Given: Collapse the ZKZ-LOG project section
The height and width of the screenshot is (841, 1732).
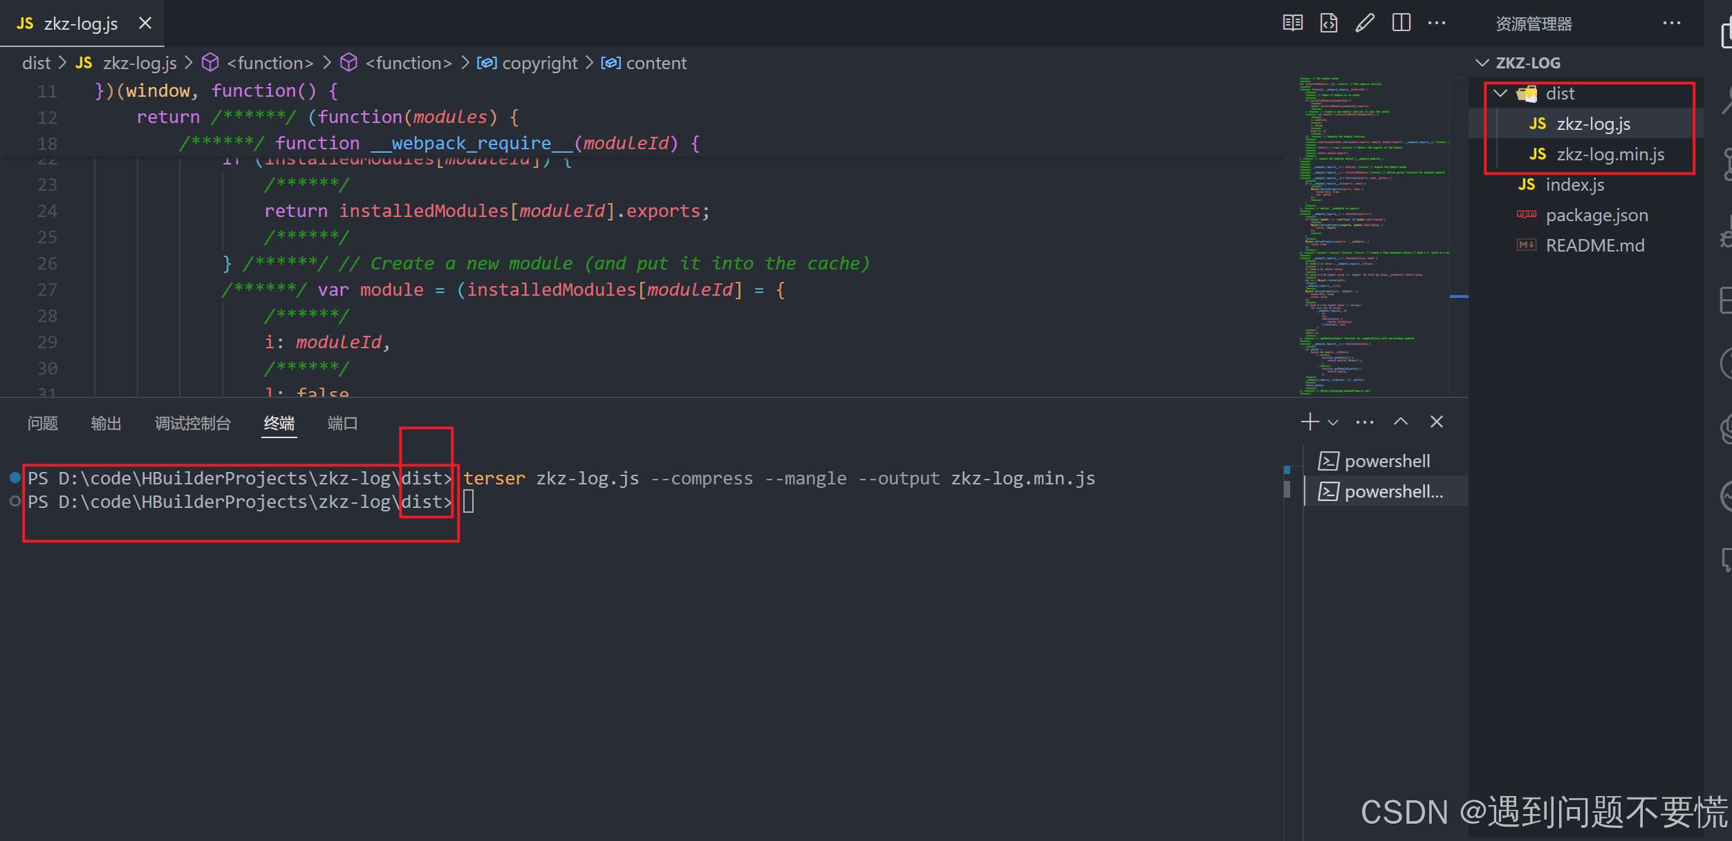Looking at the screenshot, I should pos(1483,63).
